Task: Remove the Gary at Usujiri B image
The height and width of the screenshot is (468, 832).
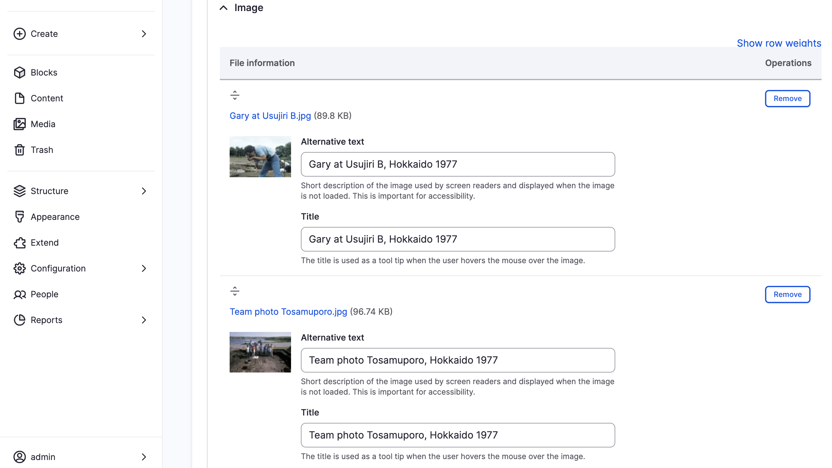Action: click(x=787, y=99)
